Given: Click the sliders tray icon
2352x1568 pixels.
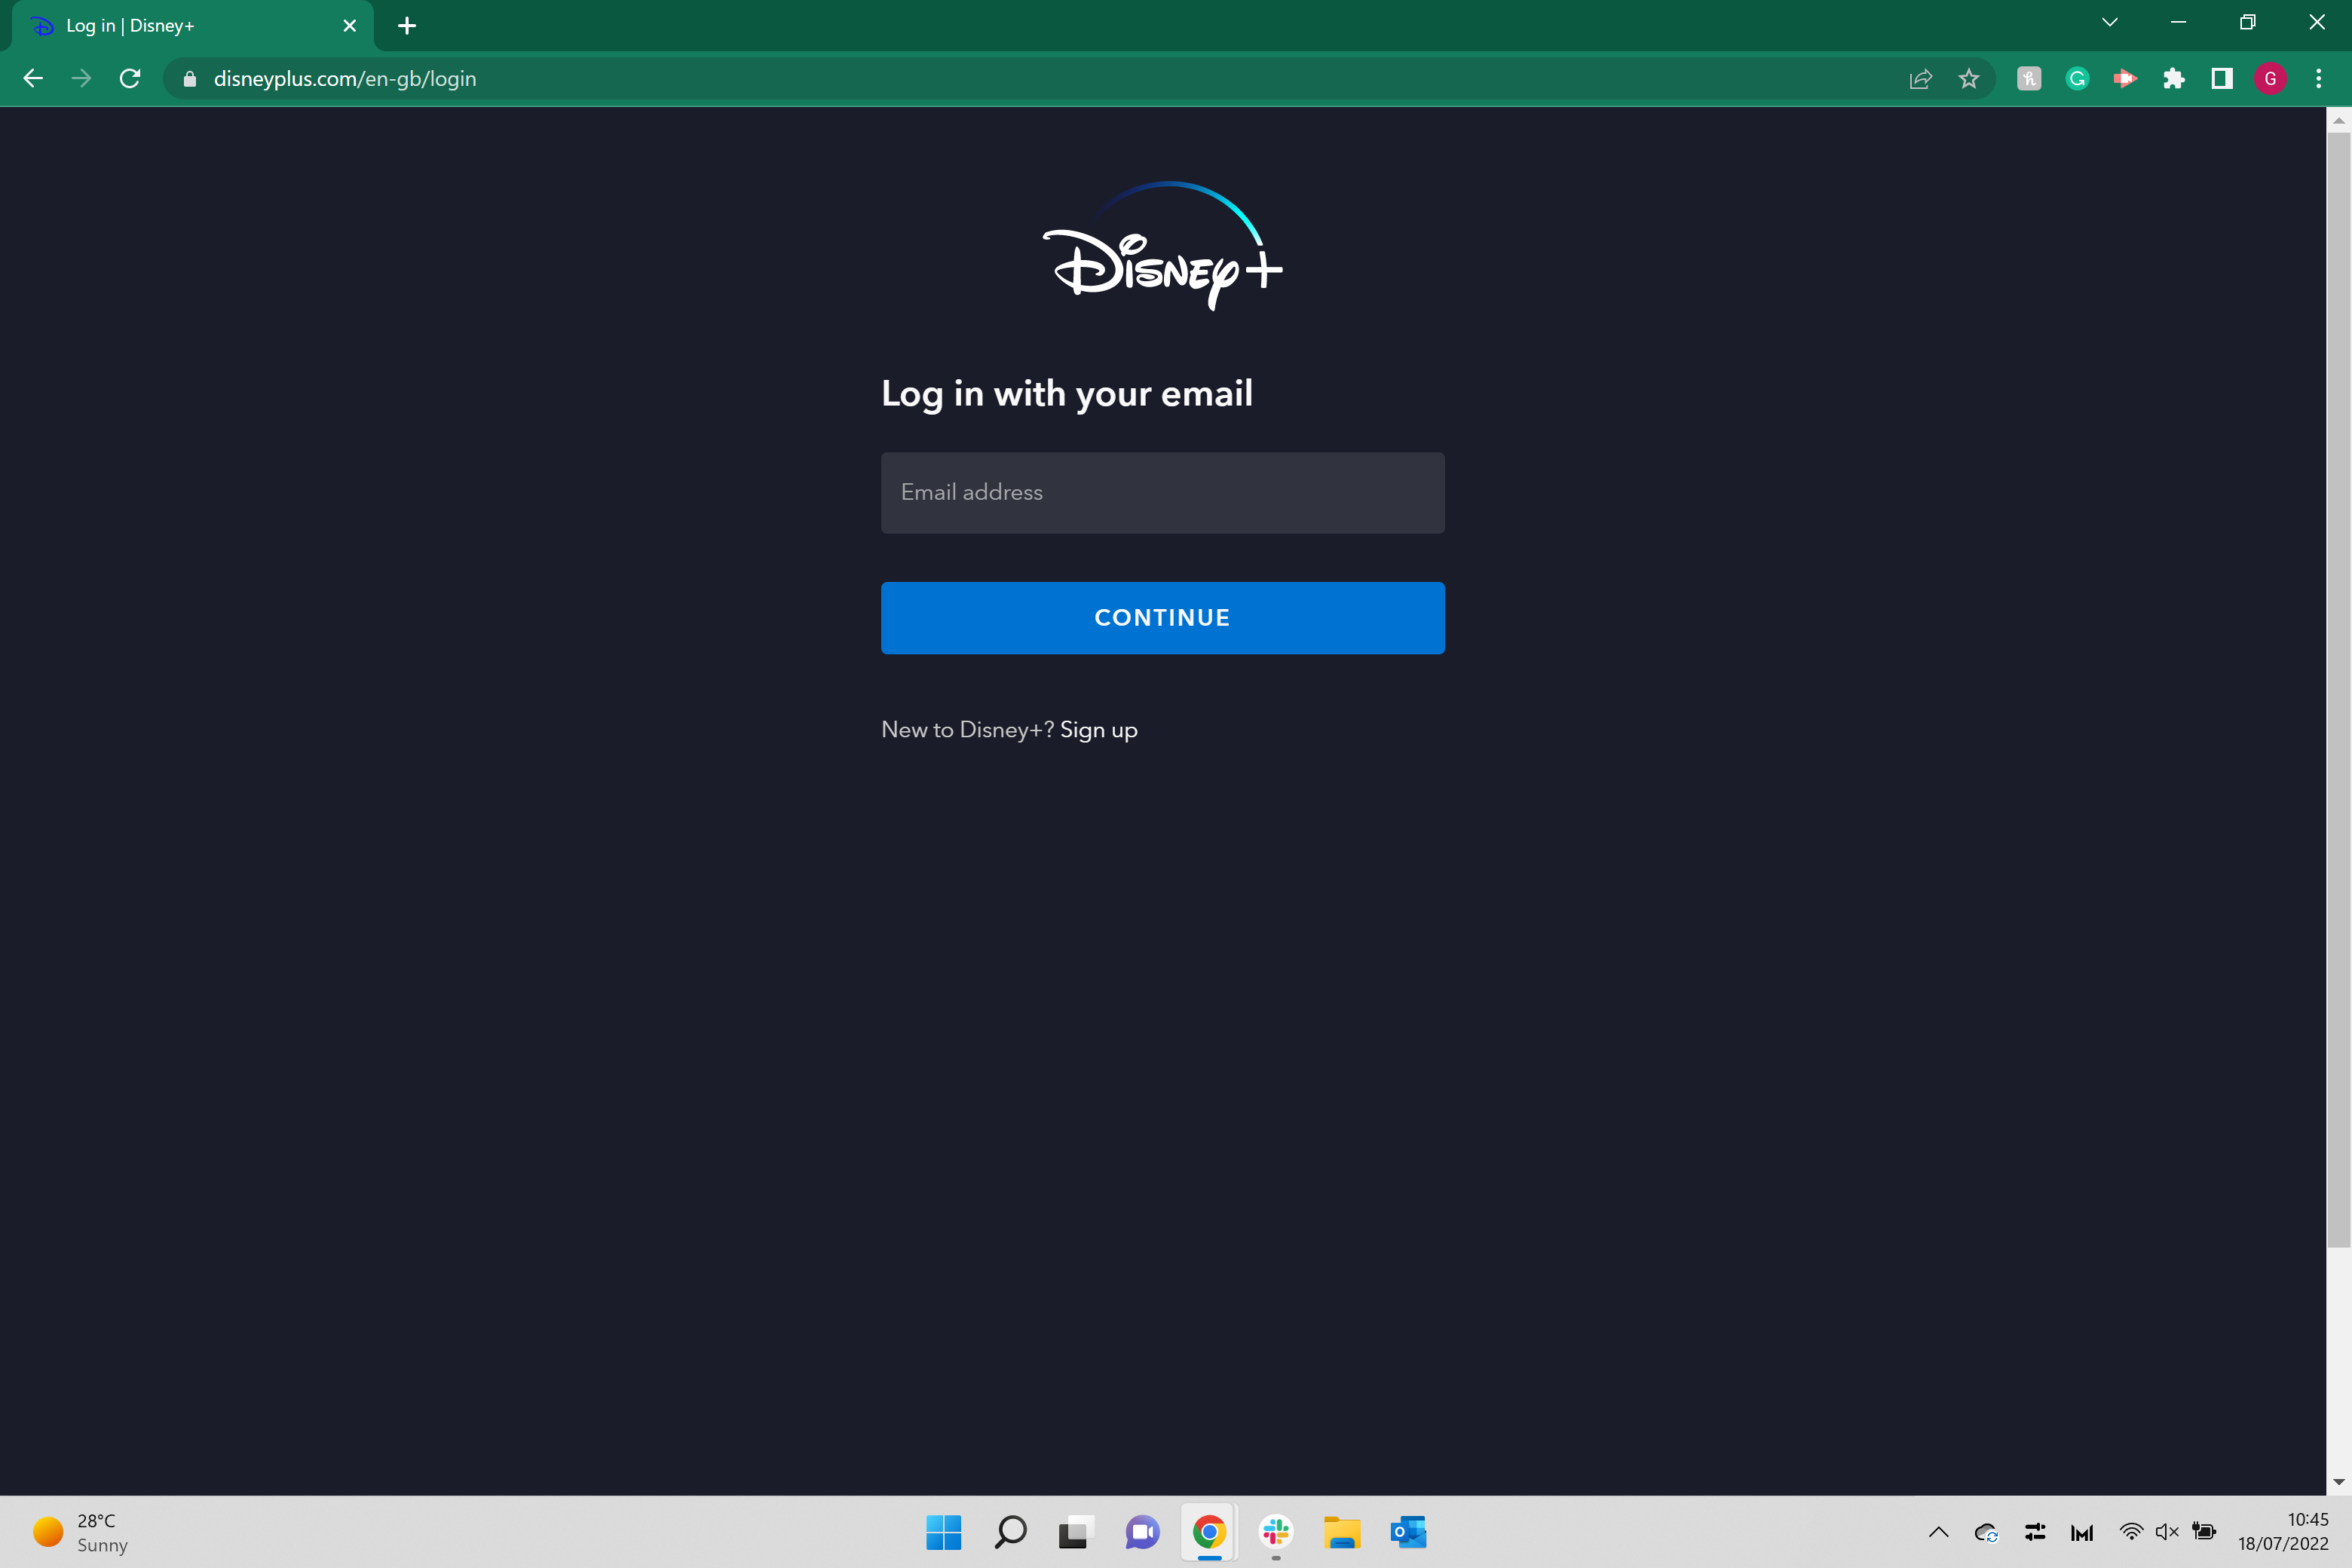Looking at the screenshot, I should (2035, 1532).
